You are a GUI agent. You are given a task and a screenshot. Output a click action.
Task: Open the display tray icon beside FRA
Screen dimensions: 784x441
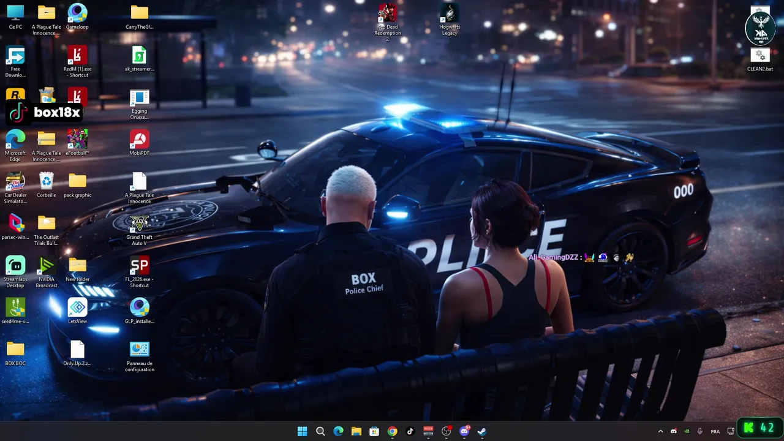731,431
